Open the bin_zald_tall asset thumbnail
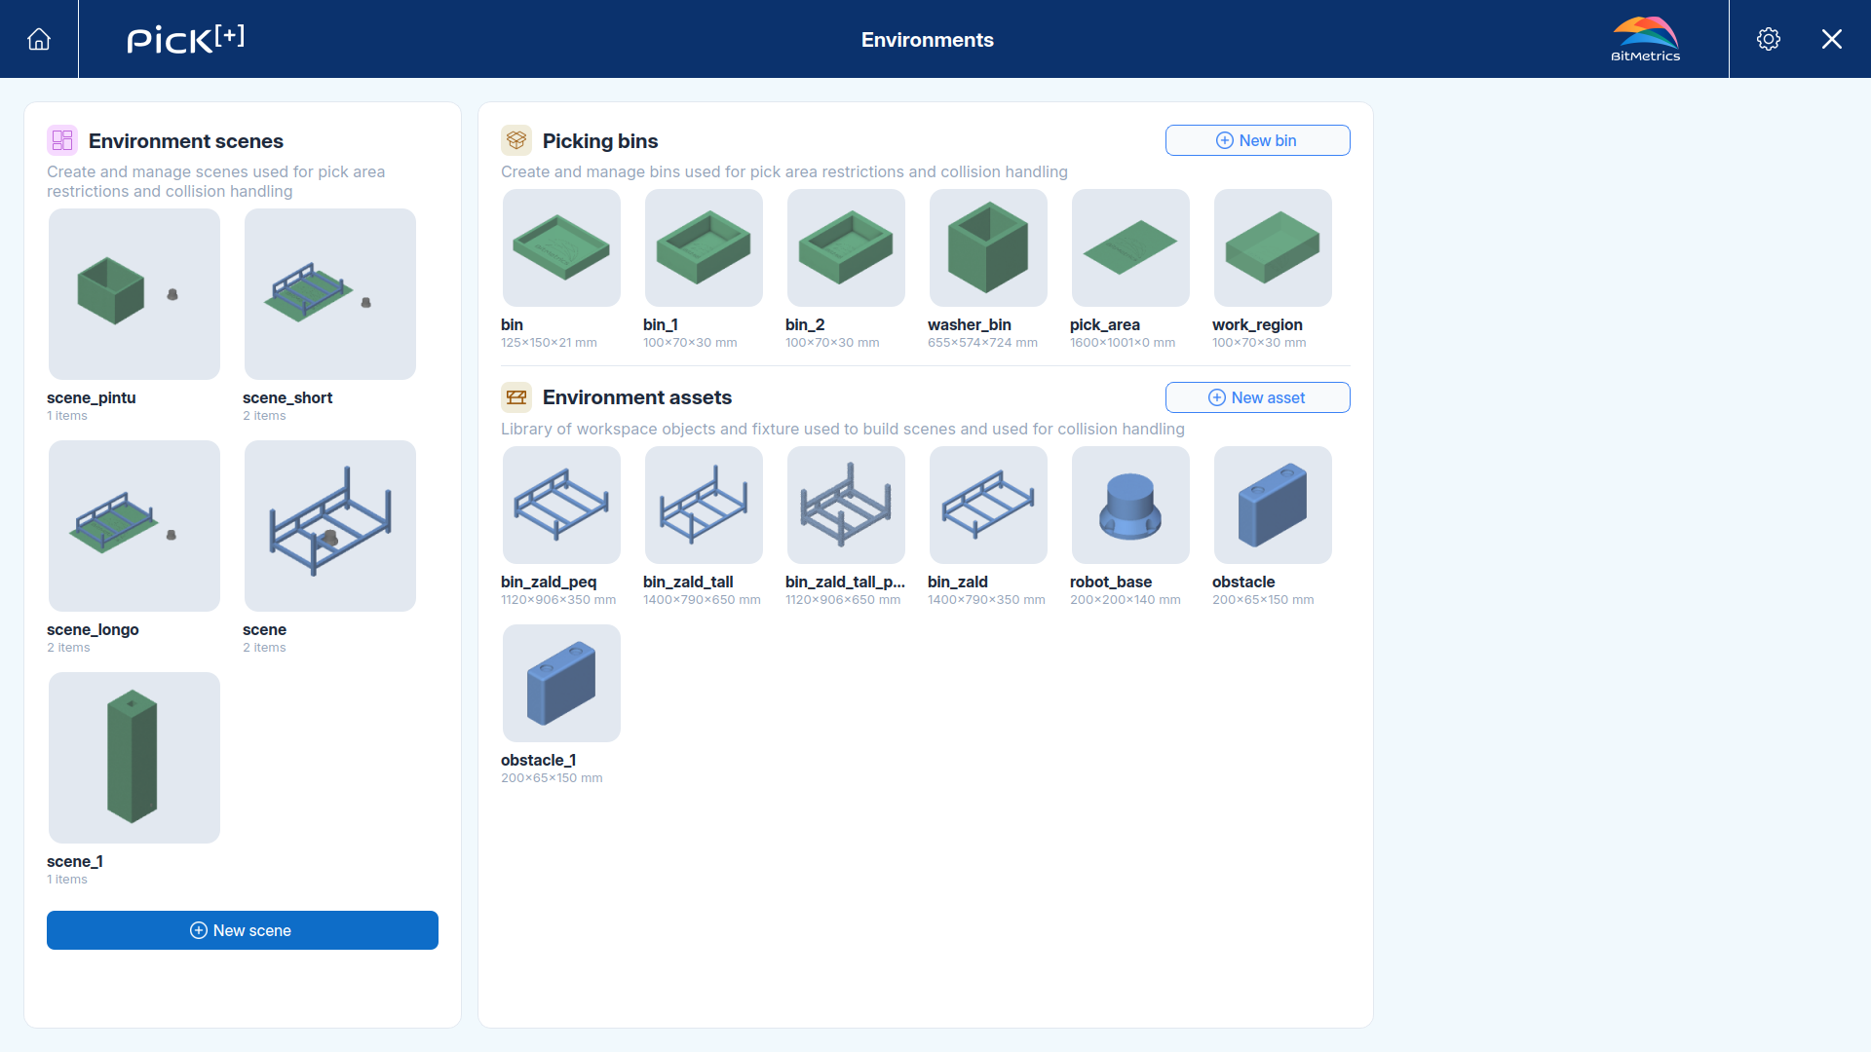This screenshot has width=1871, height=1052. tap(704, 506)
